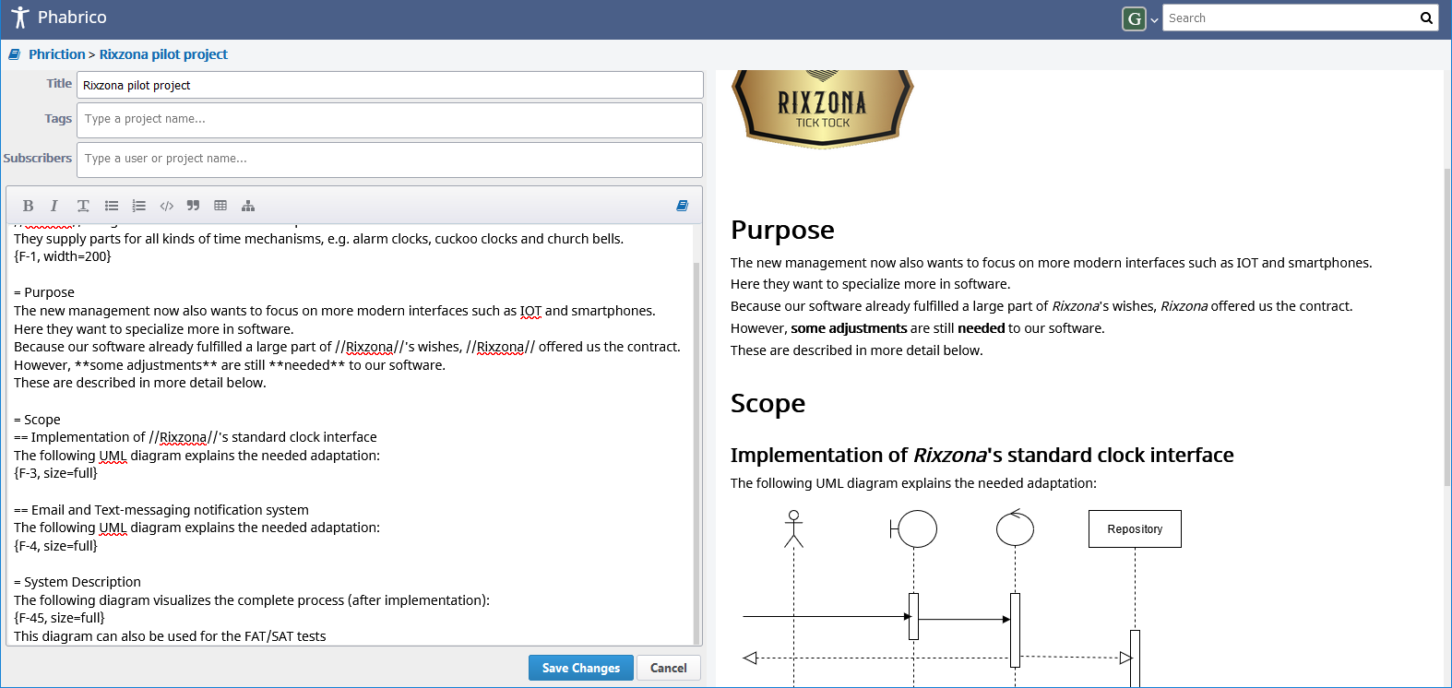Click the Cancel button
This screenshot has height=688, width=1452.
(x=669, y=668)
